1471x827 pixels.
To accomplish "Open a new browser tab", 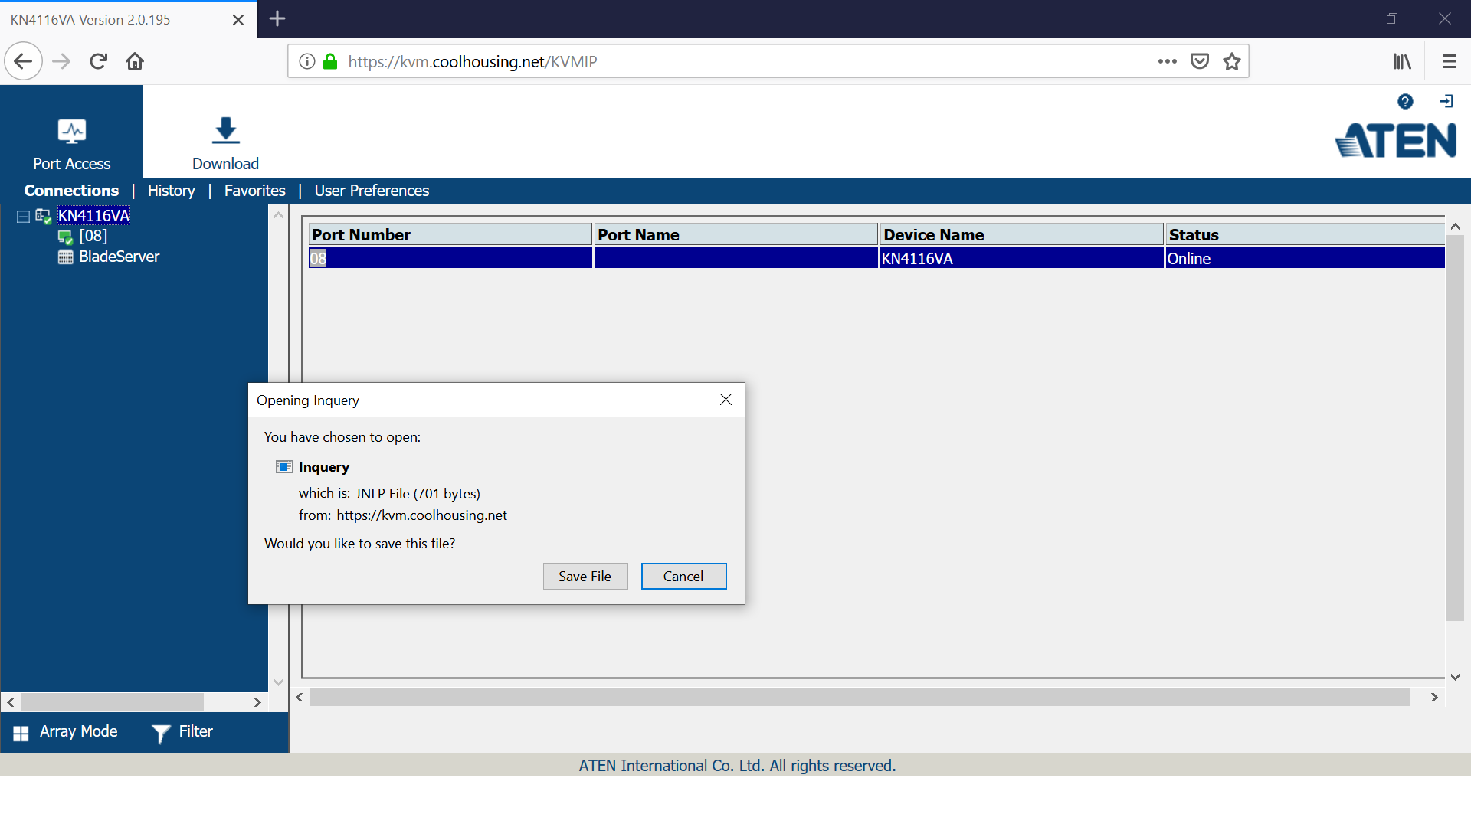I will pos(277,19).
